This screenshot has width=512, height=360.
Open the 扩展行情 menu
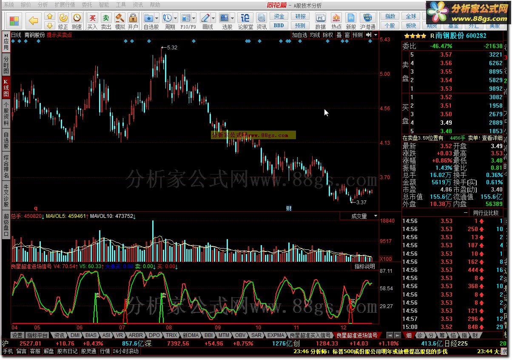click(65, 5)
